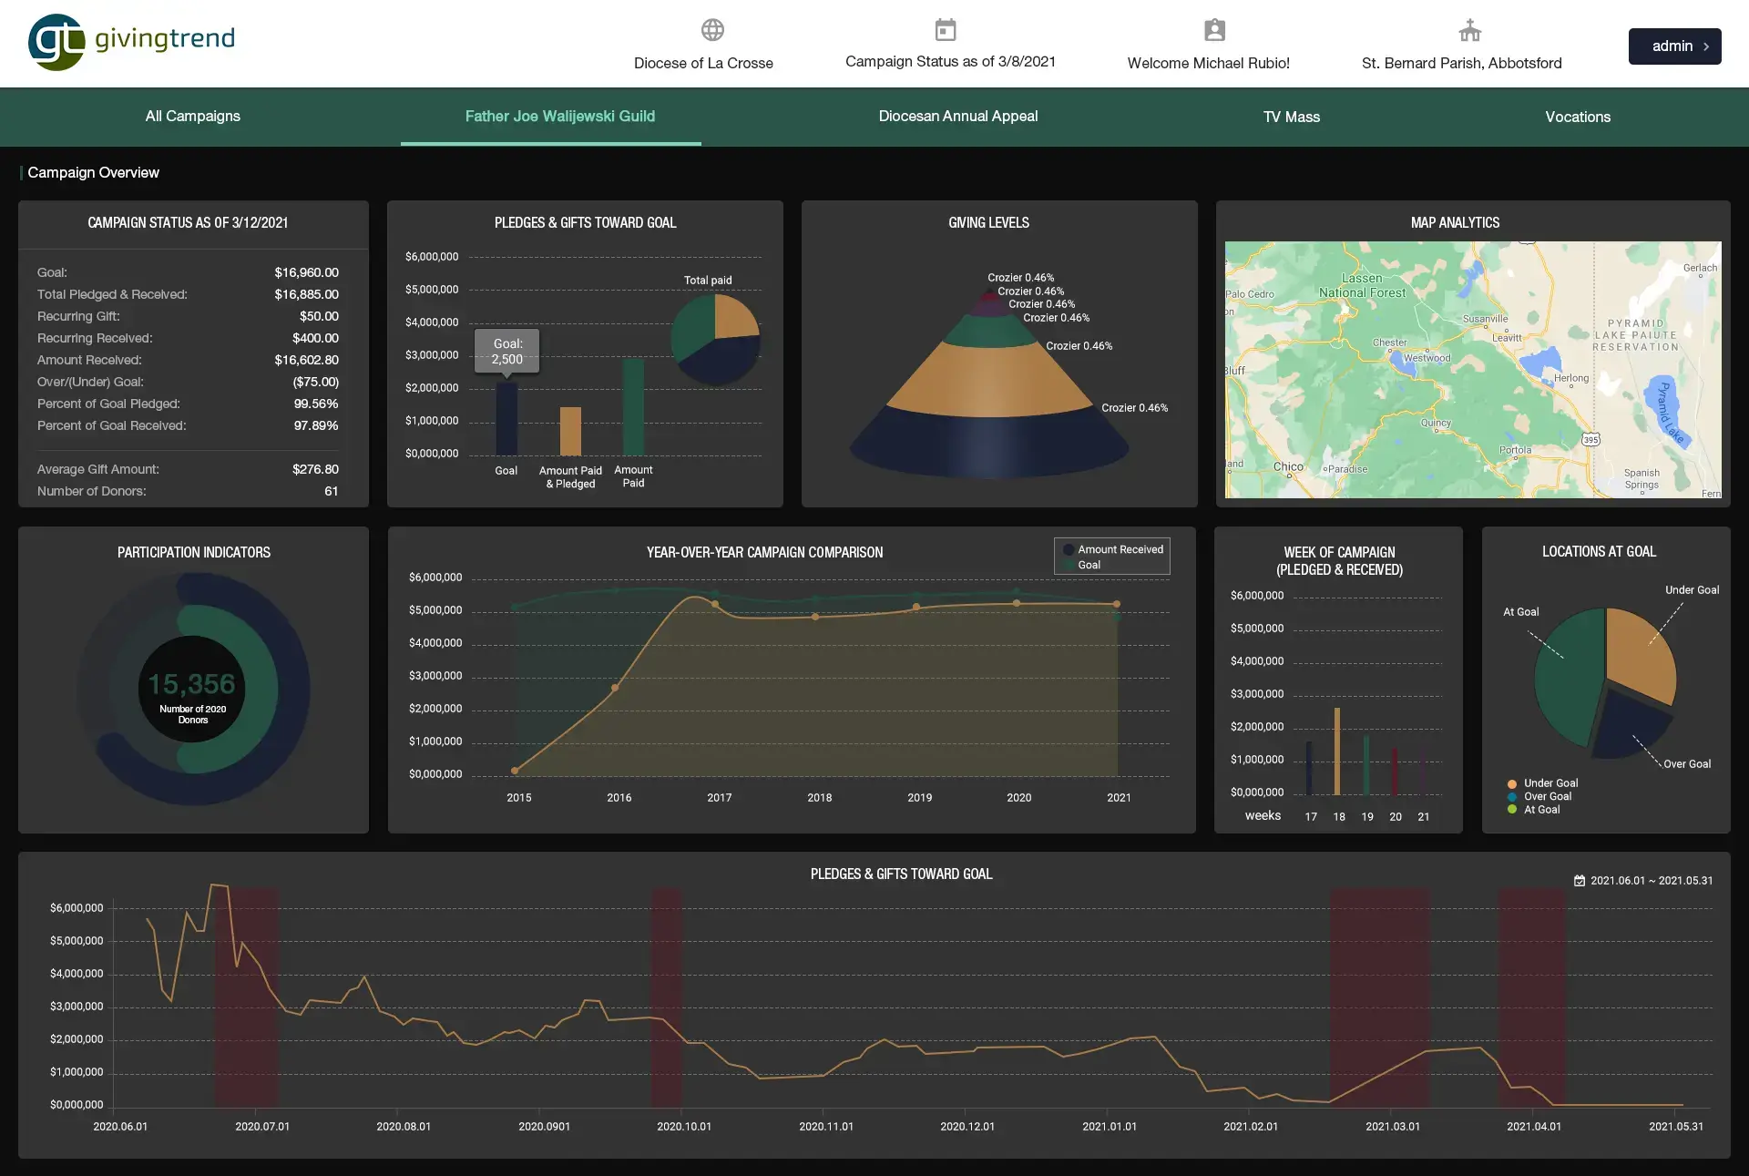The image size is (1749, 1176).
Task: Toggle At Goal in Locations legend
Action: (x=1540, y=810)
